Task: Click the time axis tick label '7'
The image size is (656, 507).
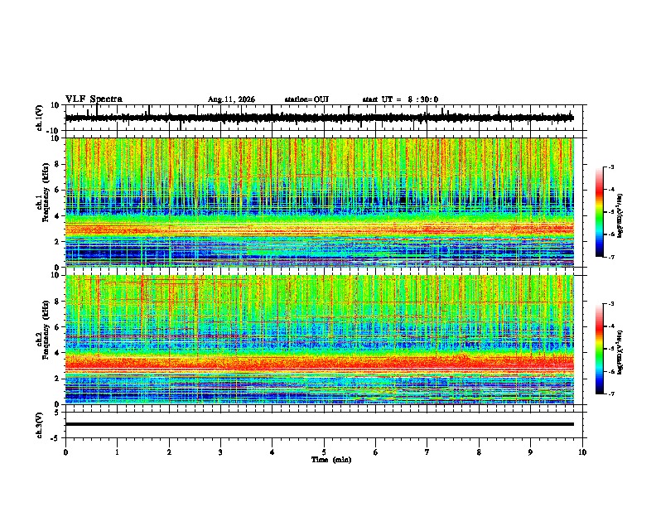Action: (427, 452)
